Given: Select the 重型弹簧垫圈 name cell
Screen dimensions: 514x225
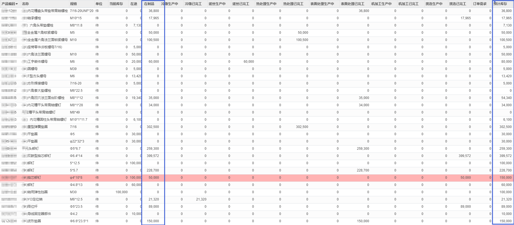Looking at the screenshot, I should point(37,127).
